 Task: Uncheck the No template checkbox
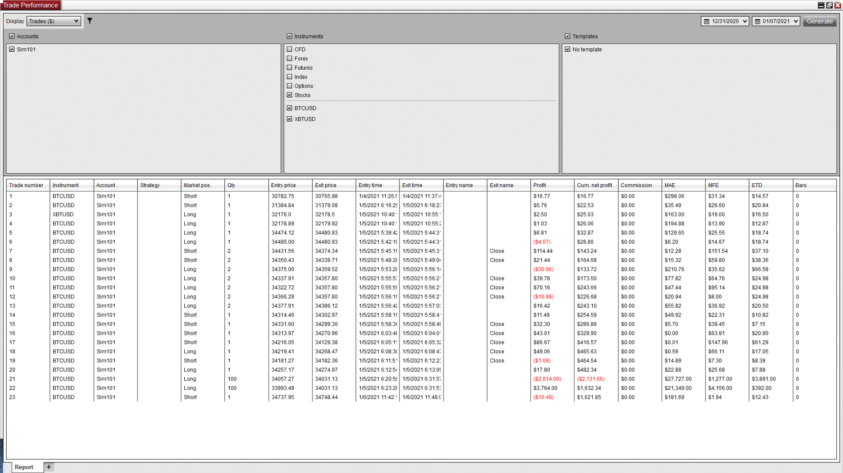pos(567,50)
